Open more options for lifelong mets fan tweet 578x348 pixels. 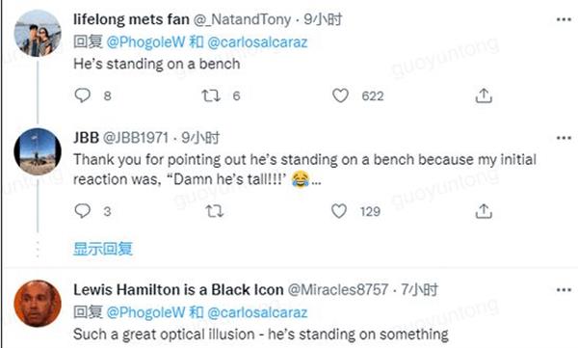564,19
